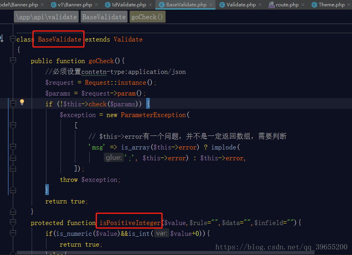Click the is_int function call
The width and height of the screenshot is (352, 255).
139,234
